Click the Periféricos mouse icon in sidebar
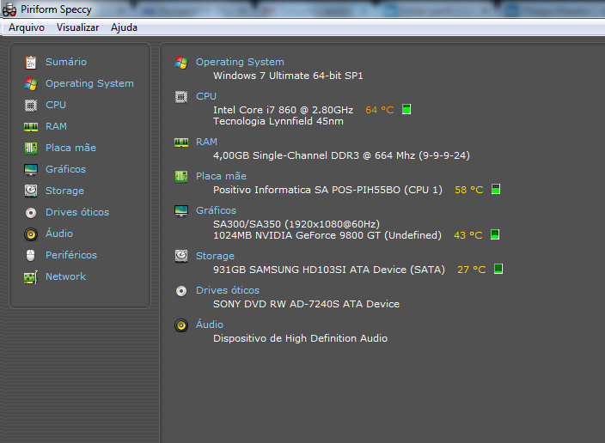The height and width of the screenshot is (443, 605). pyautogui.click(x=31, y=255)
